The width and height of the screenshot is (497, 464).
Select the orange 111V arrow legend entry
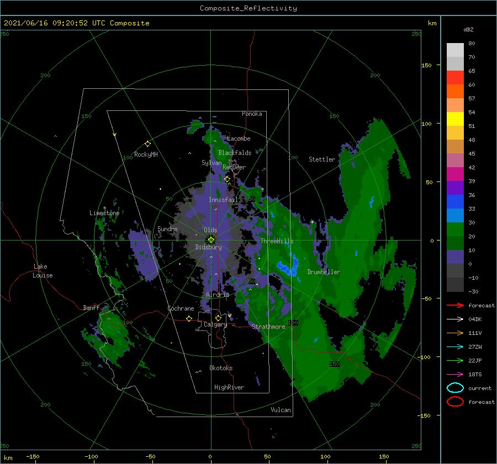coord(455,333)
